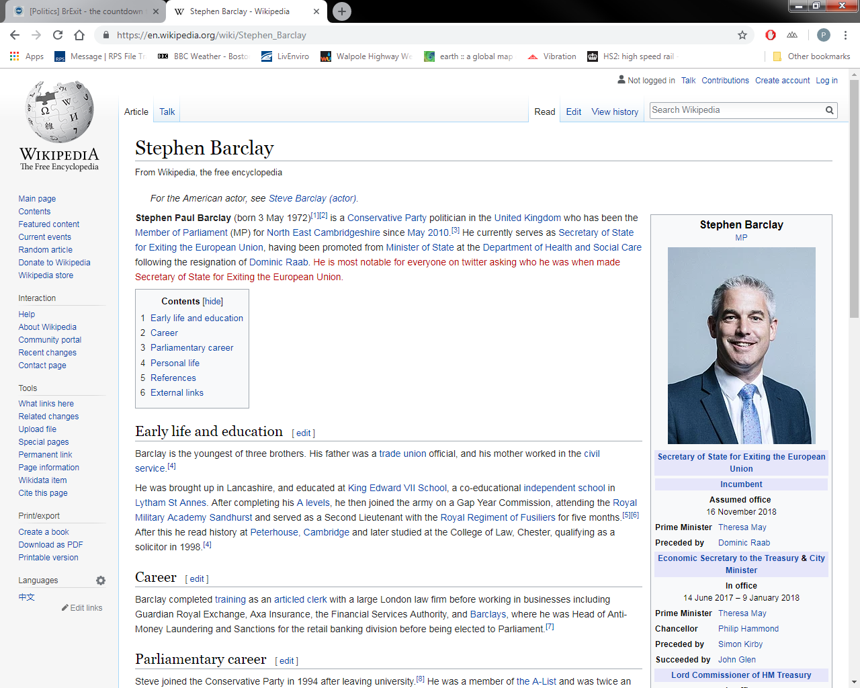Click the scrollbar down arrow
Image resolution: width=860 pixels, height=688 pixels.
854,682
